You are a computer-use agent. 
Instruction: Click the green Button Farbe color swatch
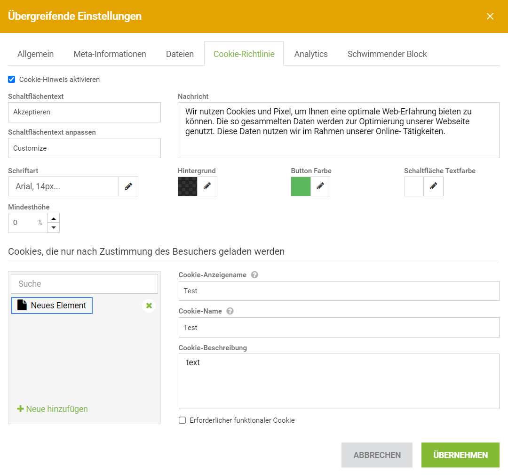pyautogui.click(x=301, y=186)
